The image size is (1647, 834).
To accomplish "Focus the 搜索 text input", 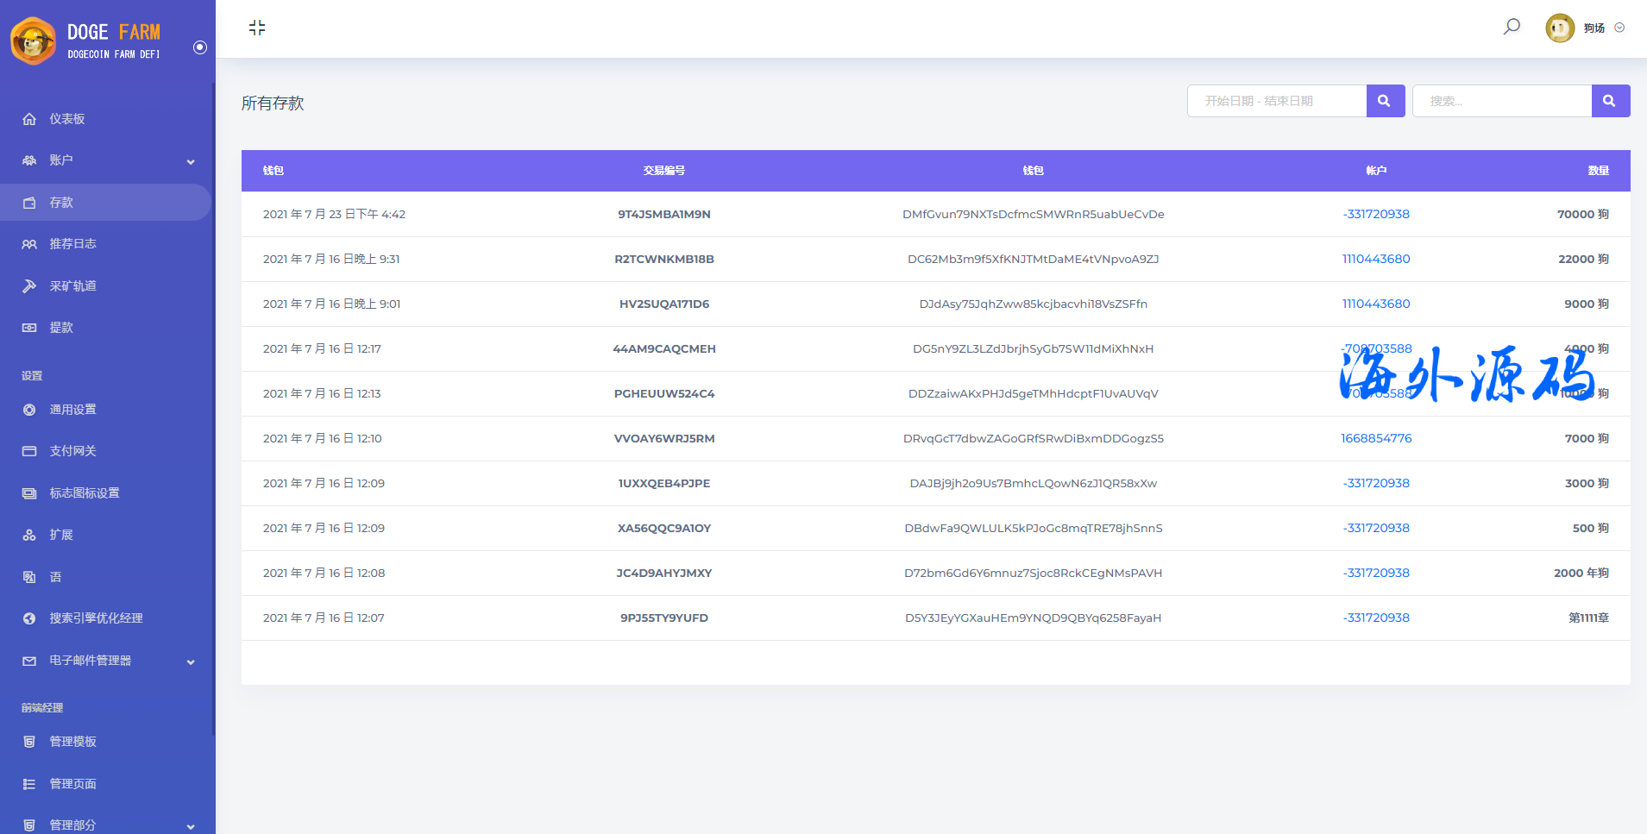I will [1501, 101].
